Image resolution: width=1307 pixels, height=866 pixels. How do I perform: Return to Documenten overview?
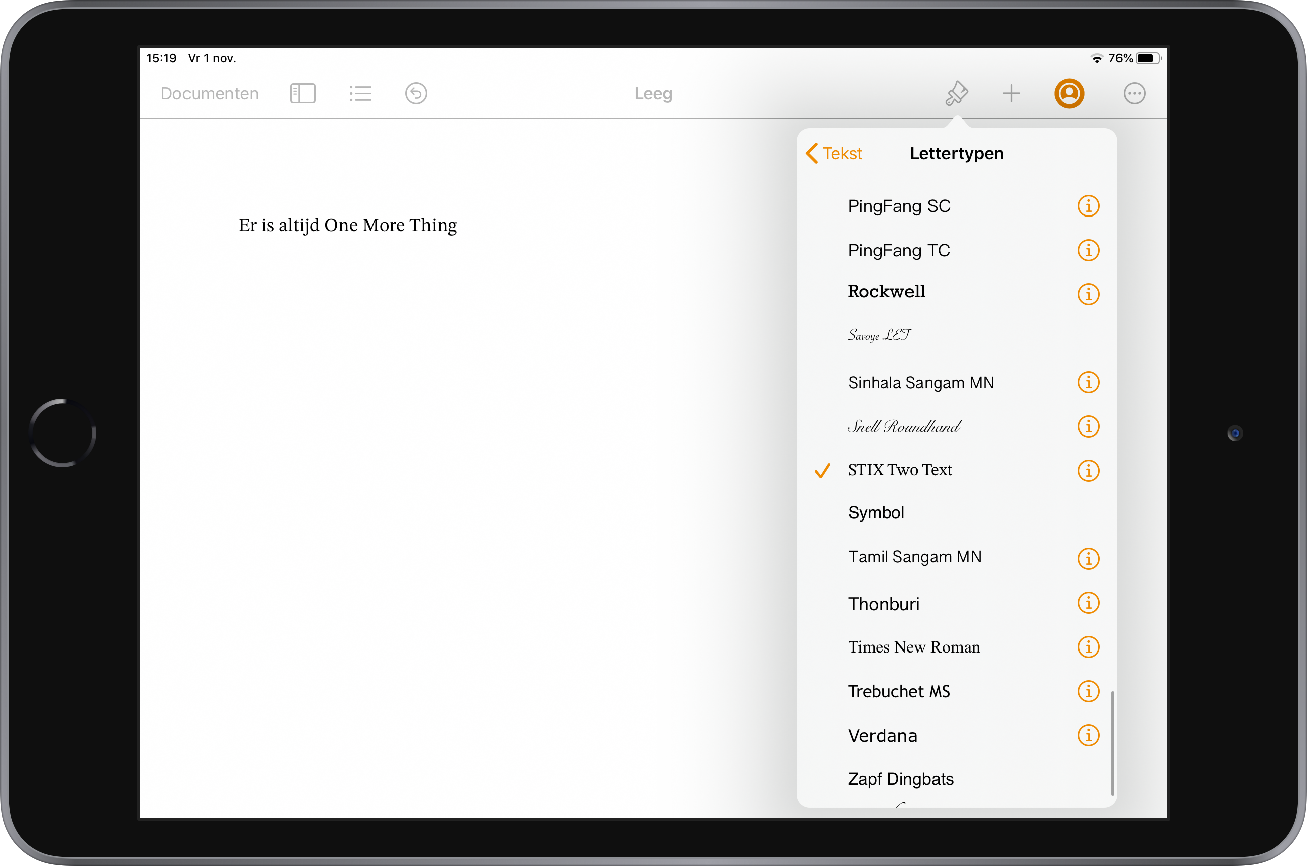pos(210,93)
